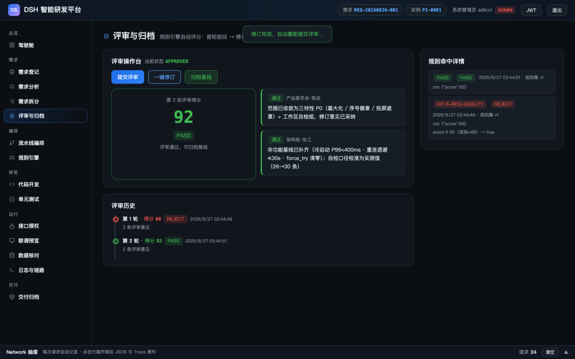Open 需求登记 in the sidebar
575x359 pixels.
coord(45,72)
